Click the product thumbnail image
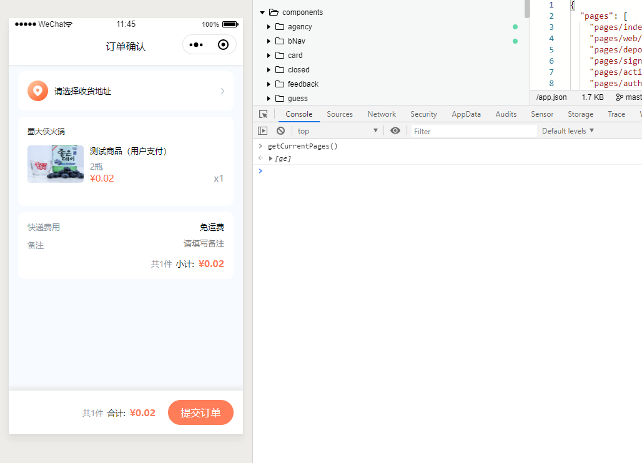 click(56, 164)
